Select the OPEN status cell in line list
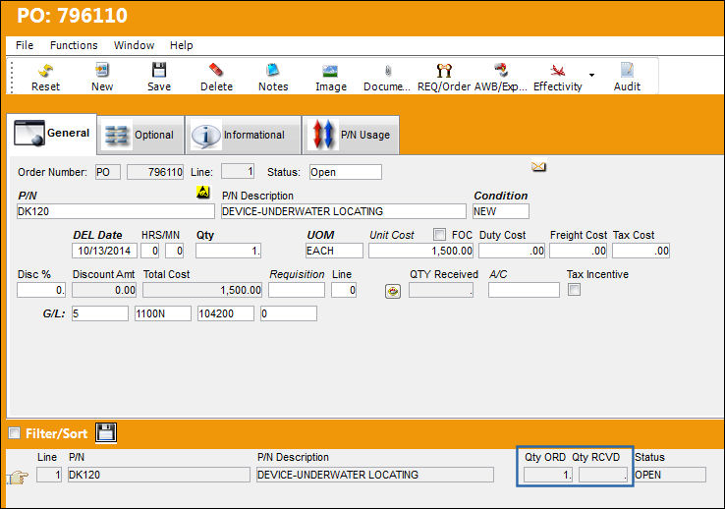 click(x=670, y=475)
